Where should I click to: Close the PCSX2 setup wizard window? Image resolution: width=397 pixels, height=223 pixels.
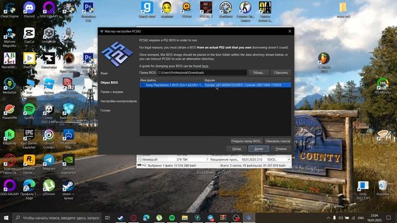click(x=290, y=32)
